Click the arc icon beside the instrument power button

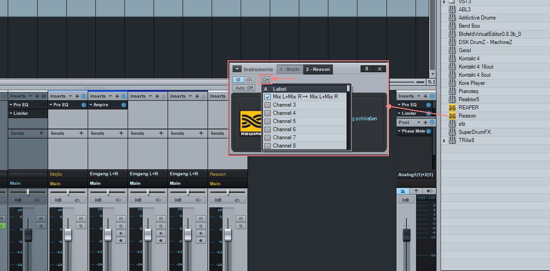[250, 79]
